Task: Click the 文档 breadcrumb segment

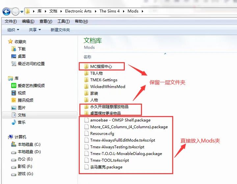Action: coord(53,11)
